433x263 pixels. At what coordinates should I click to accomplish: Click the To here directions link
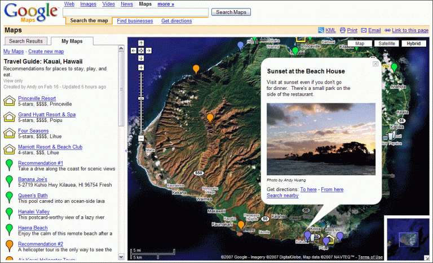(x=308, y=189)
